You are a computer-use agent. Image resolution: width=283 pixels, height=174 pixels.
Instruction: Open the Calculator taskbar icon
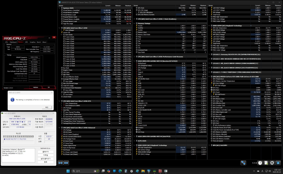(x=126, y=171)
